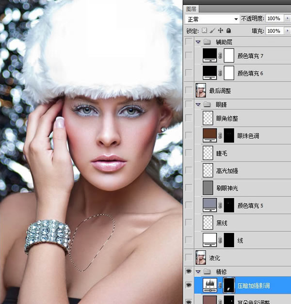291x304 pixels.
Task: Click the 线 layer white fill thumbnail
Action: coord(210,240)
